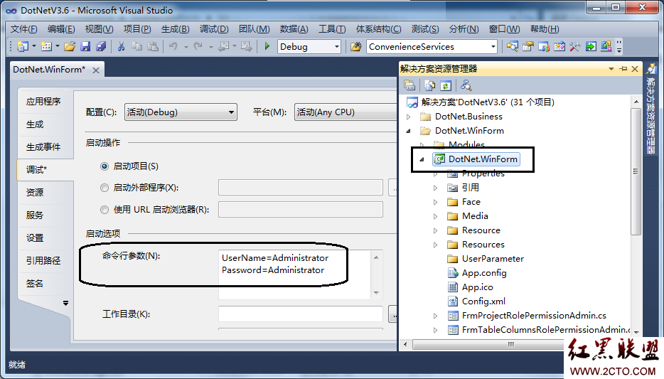Select the Config.xml file
This screenshot has width=664, height=379.
(483, 301)
